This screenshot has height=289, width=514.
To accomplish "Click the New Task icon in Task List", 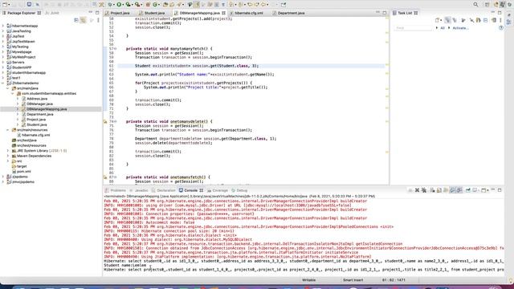I will 437,20.
